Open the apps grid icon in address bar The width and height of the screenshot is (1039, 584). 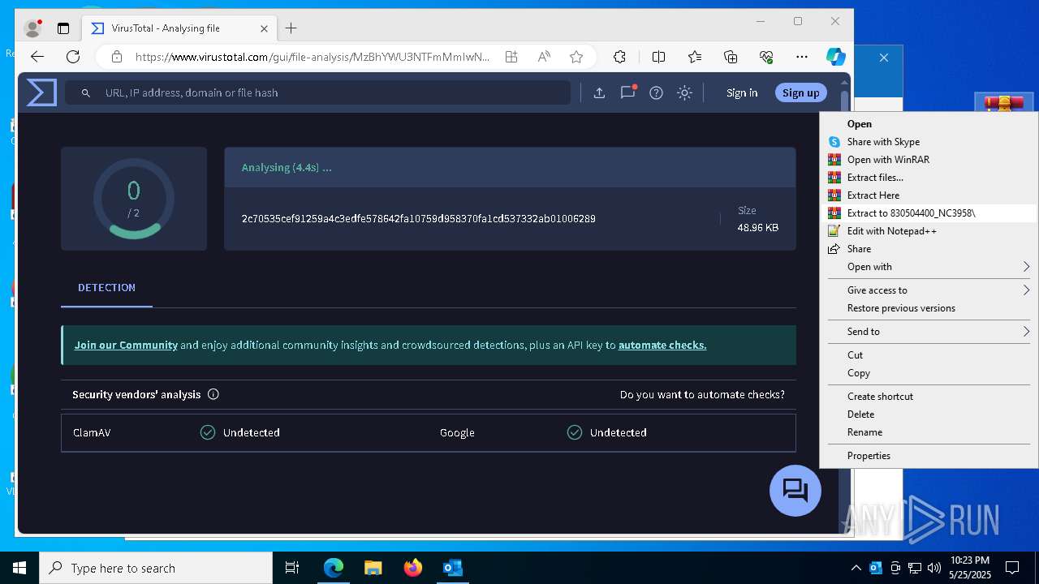(511, 56)
